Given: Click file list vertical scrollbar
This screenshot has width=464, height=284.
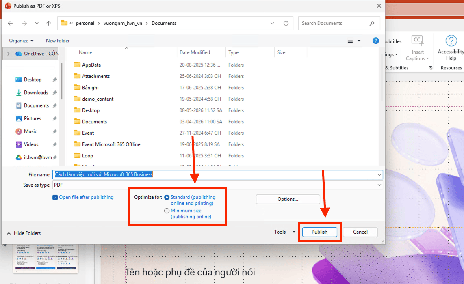Looking at the screenshot, I should click(x=382, y=77).
